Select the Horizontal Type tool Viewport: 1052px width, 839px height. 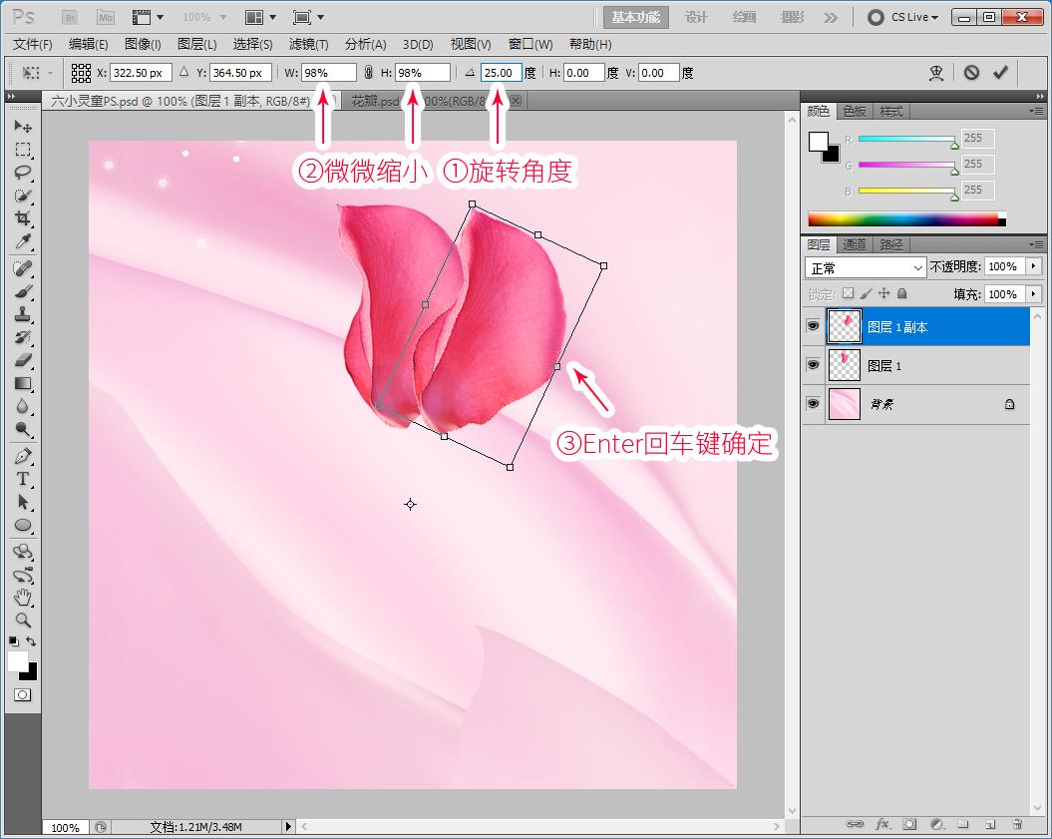(x=23, y=479)
